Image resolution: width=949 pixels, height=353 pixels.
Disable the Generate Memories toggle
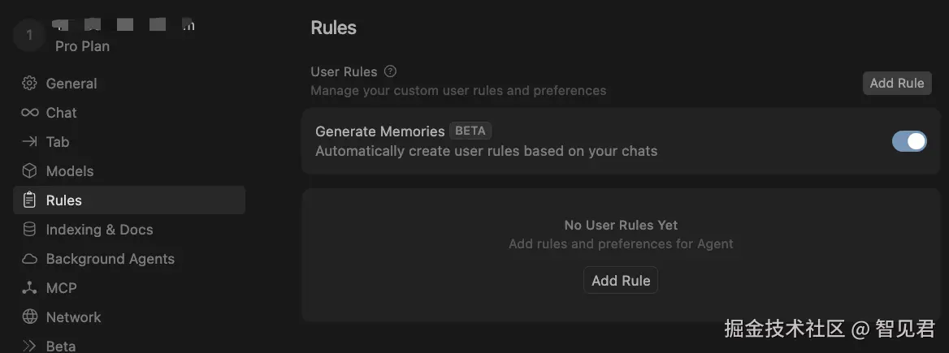pyautogui.click(x=909, y=141)
